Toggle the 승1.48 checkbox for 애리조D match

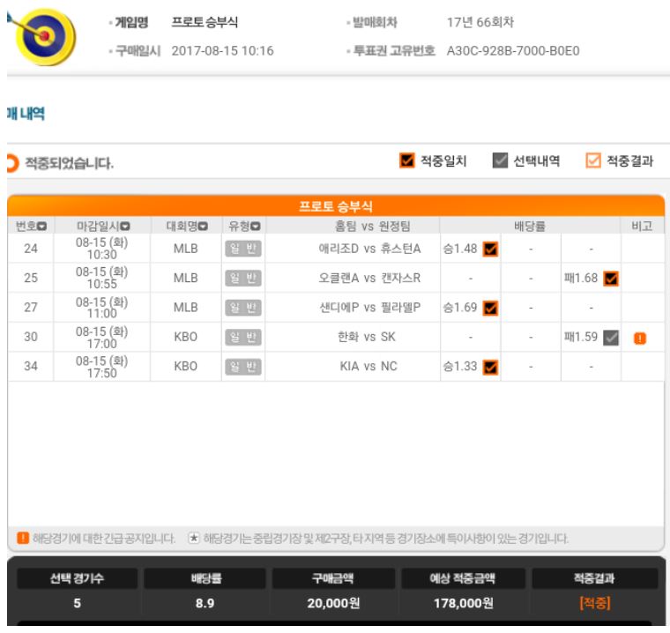click(x=490, y=249)
